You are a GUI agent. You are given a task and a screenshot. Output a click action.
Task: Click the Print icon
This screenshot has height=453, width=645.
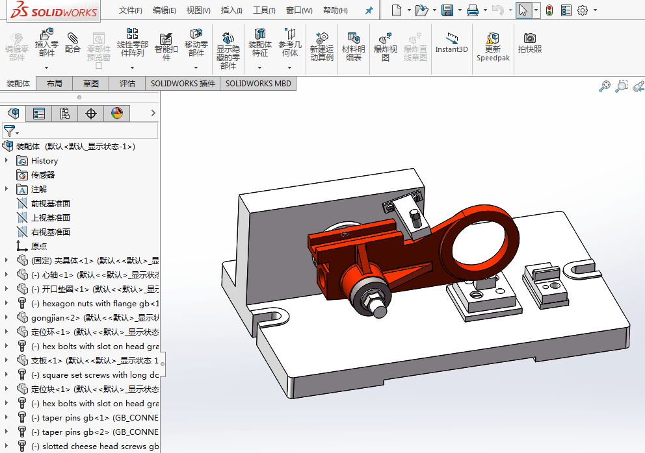tap(473, 10)
